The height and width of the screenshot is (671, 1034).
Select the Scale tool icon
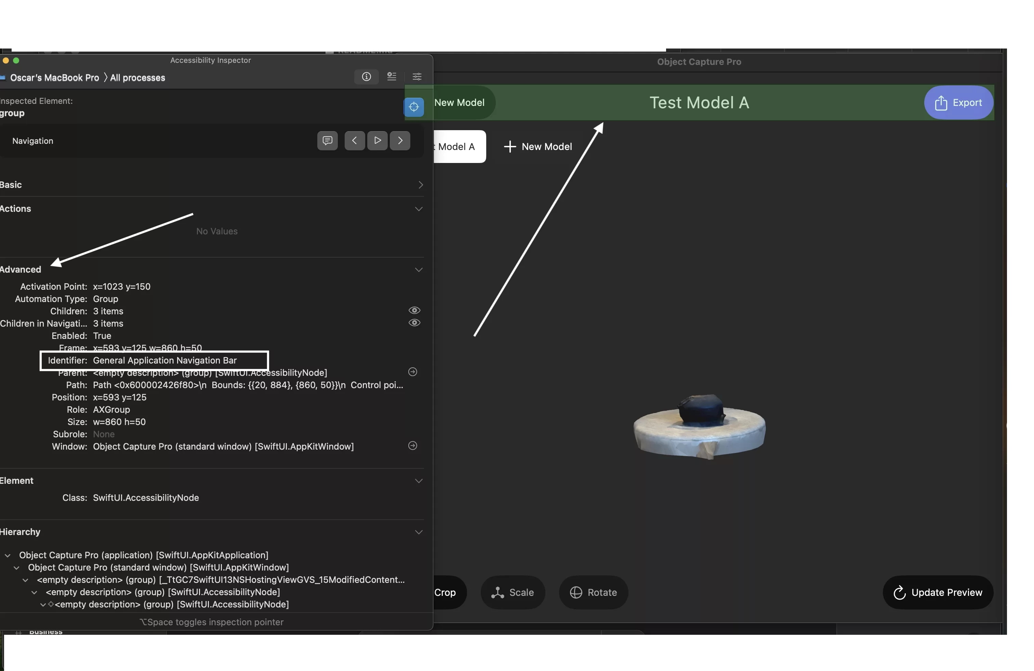pos(496,592)
